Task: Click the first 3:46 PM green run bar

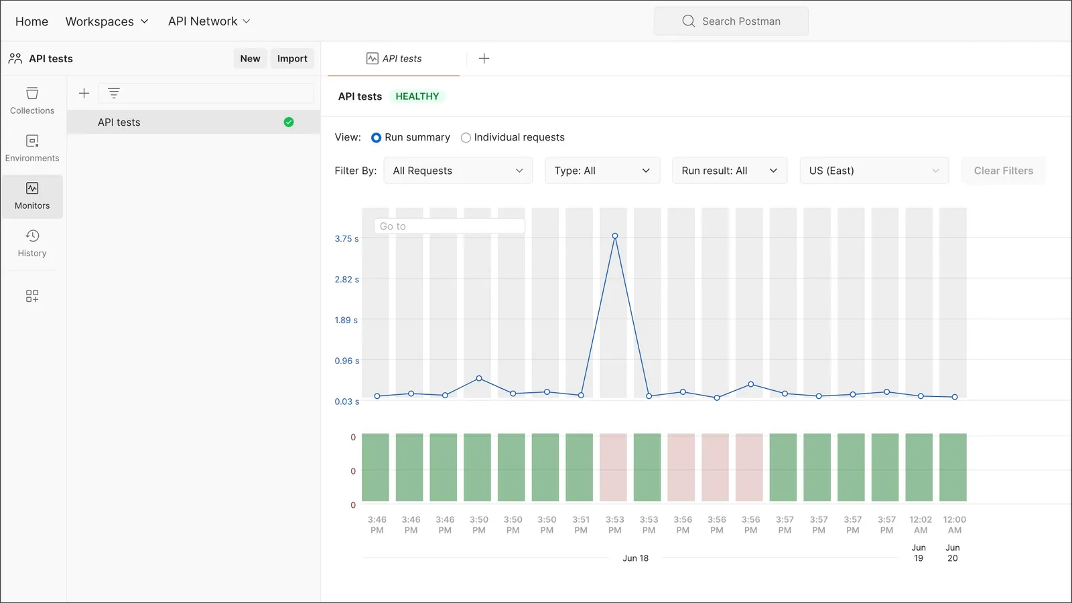Action: pyautogui.click(x=376, y=467)
